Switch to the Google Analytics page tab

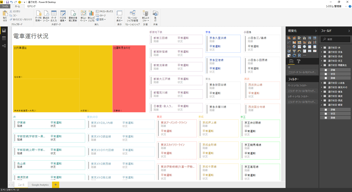tap(40, 185)
